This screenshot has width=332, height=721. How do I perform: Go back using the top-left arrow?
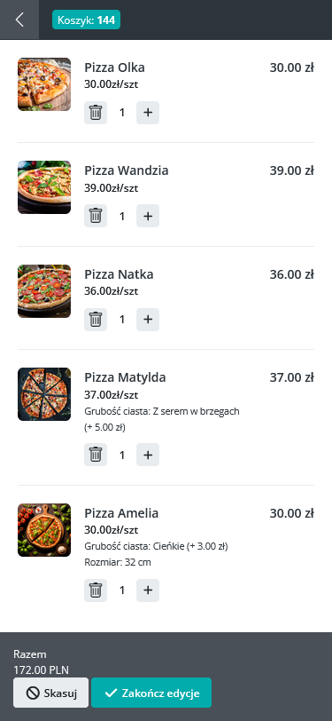tap(19, 20)
